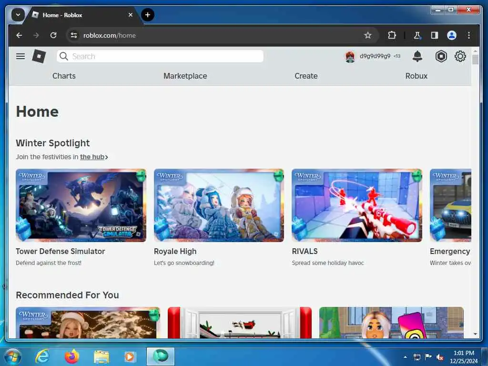Click the d9g9d99g9 username

tap(375, 56)
